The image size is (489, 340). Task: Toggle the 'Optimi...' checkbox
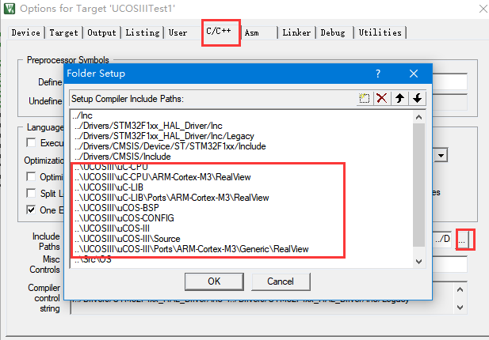(31, 176)
